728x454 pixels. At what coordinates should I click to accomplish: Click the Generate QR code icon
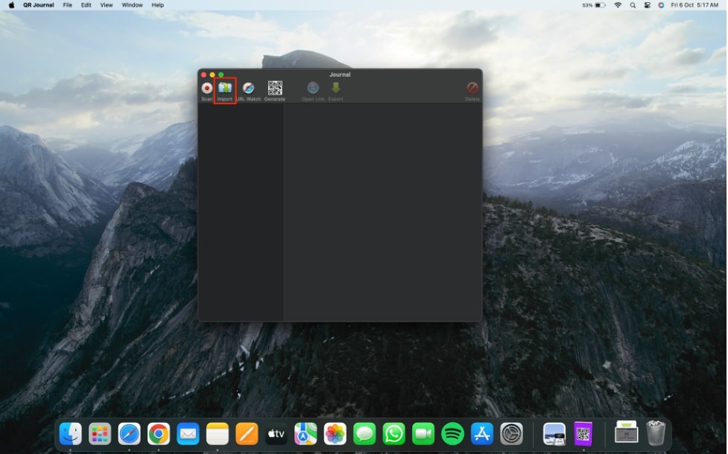click(x=275, y=88)
